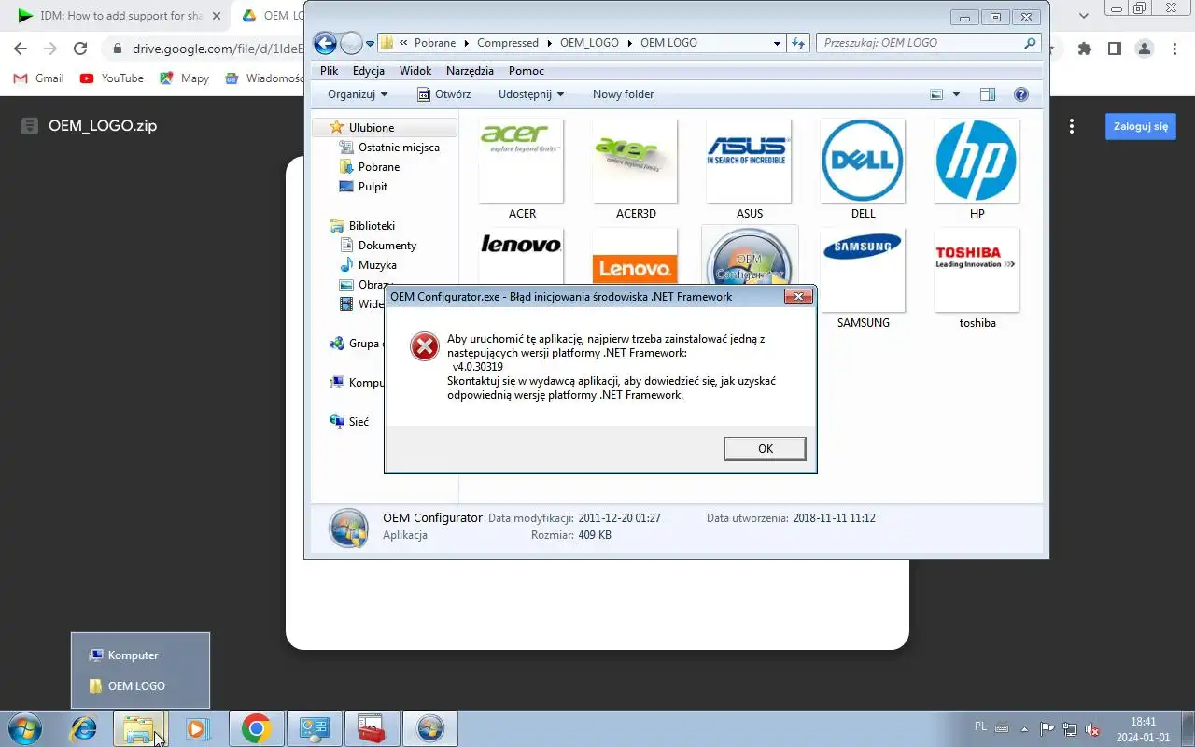The width and height of the screenshot is (1195, 747).
Task: Select the ACER logo file
Action: [x=522, y=169]
